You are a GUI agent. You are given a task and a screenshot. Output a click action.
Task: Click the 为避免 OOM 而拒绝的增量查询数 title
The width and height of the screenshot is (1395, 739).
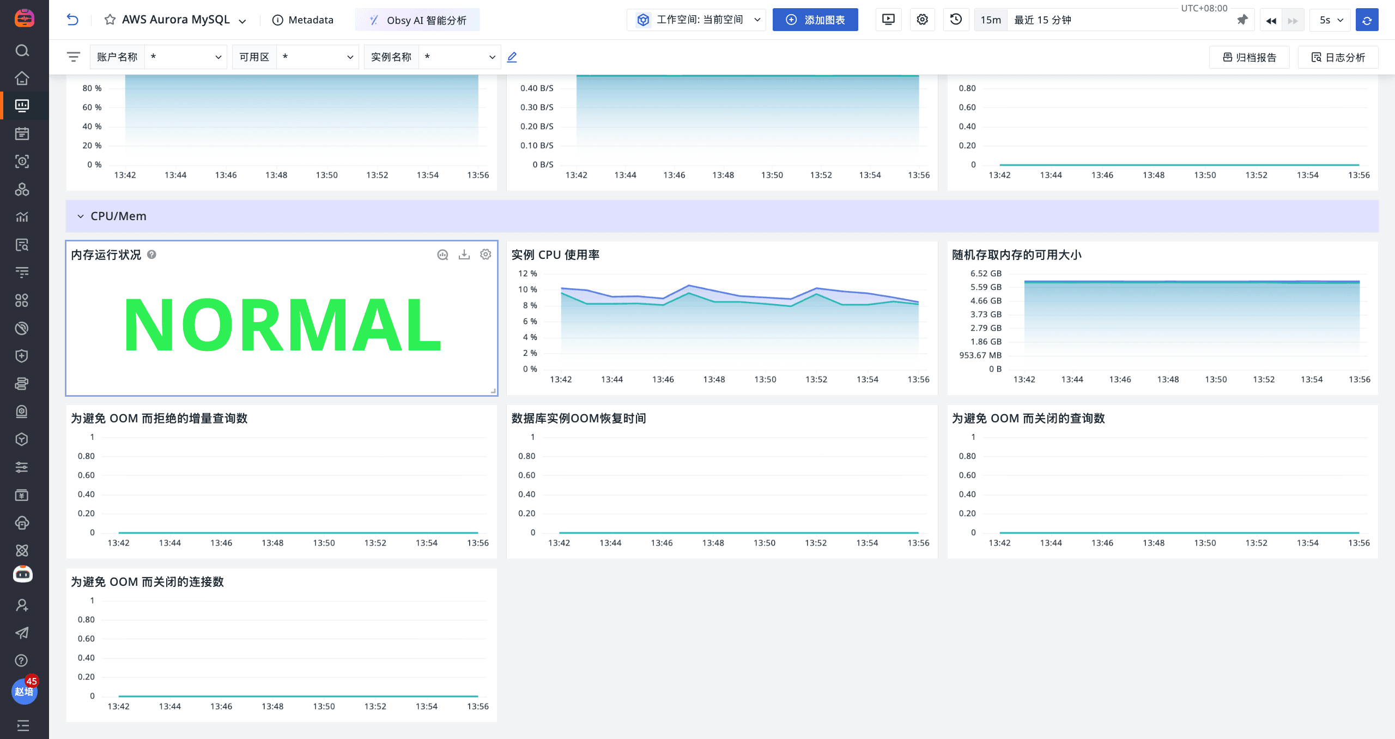(159, 418)
